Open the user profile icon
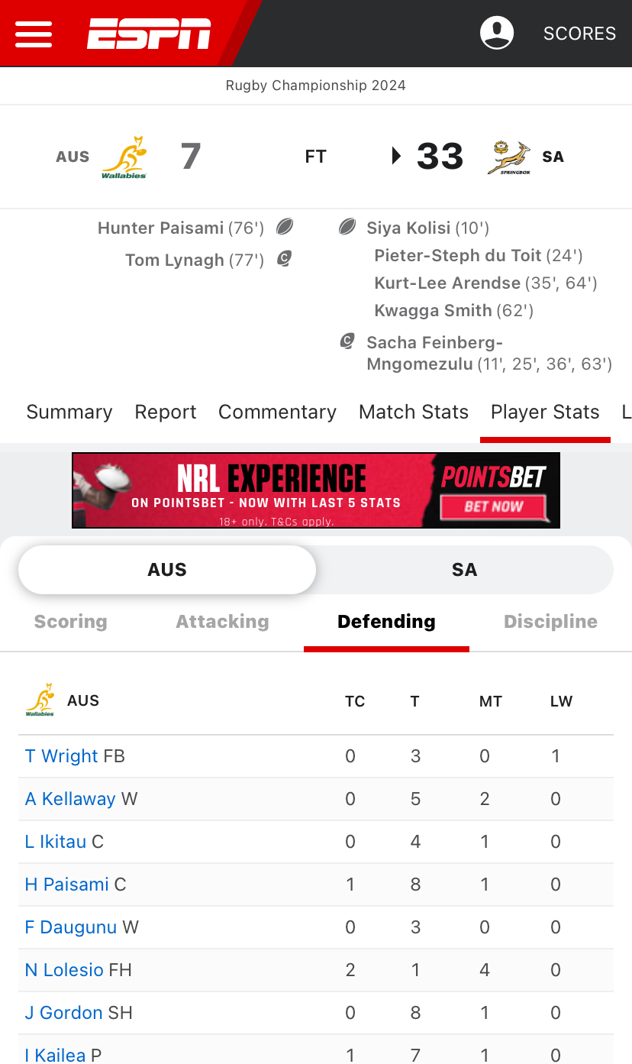The width and height of the screenshot is (632, 1064). [x=496, y=33]
